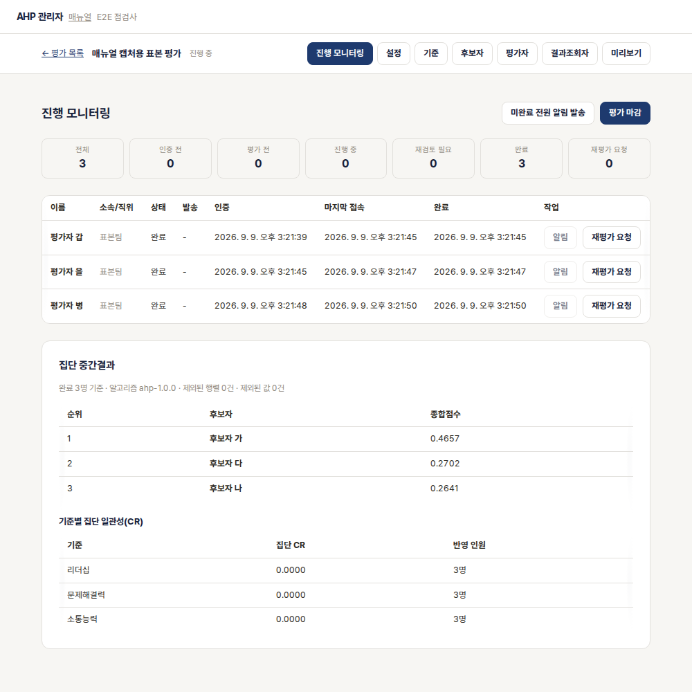Click 소속/직위 column header

[x=116, y=208]
